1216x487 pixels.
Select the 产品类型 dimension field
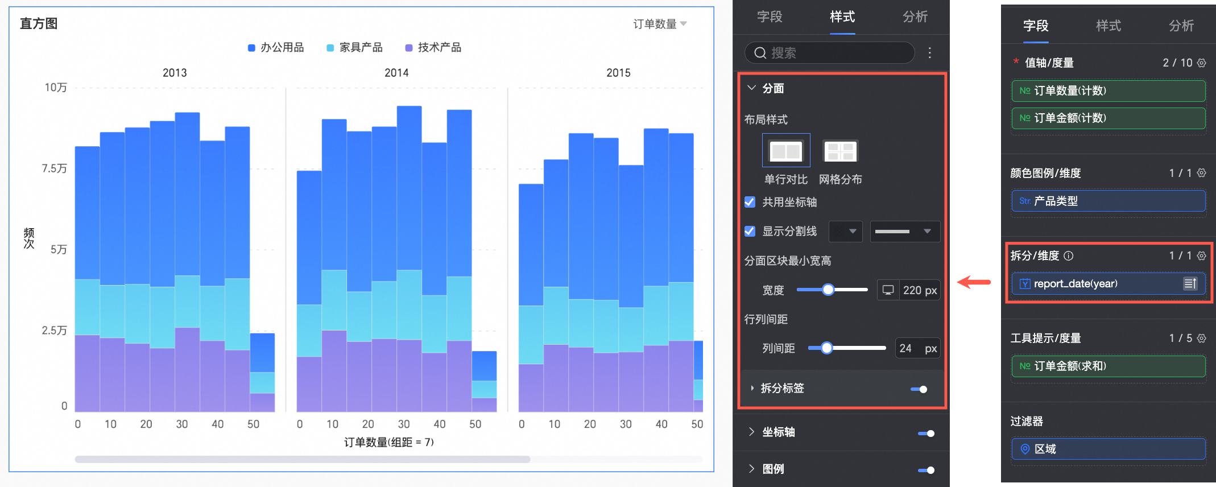(1109, 201)
